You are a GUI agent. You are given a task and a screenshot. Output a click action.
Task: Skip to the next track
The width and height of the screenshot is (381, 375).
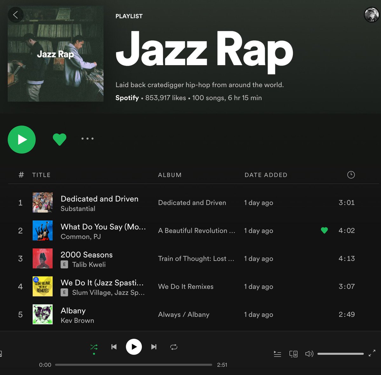[154, 347]
